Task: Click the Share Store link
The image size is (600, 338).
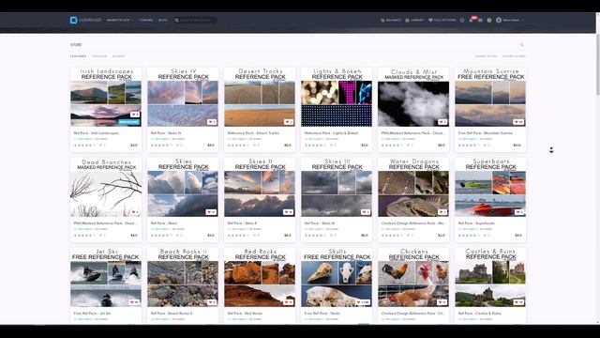Action: 487,56
